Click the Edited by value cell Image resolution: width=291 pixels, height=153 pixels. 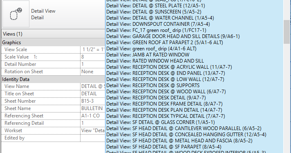[x=93, y=138]
